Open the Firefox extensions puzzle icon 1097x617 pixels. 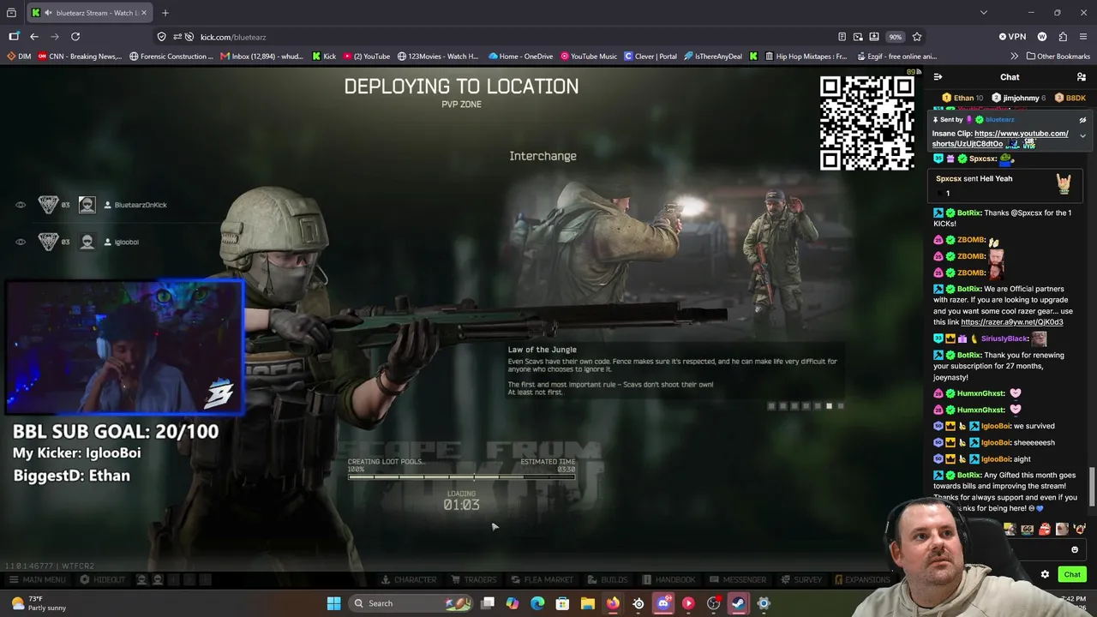(x=1063, y=37)
